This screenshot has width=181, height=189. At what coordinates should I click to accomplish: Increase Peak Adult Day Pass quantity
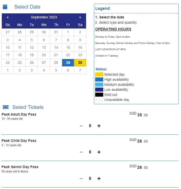[x=99, y=126]
